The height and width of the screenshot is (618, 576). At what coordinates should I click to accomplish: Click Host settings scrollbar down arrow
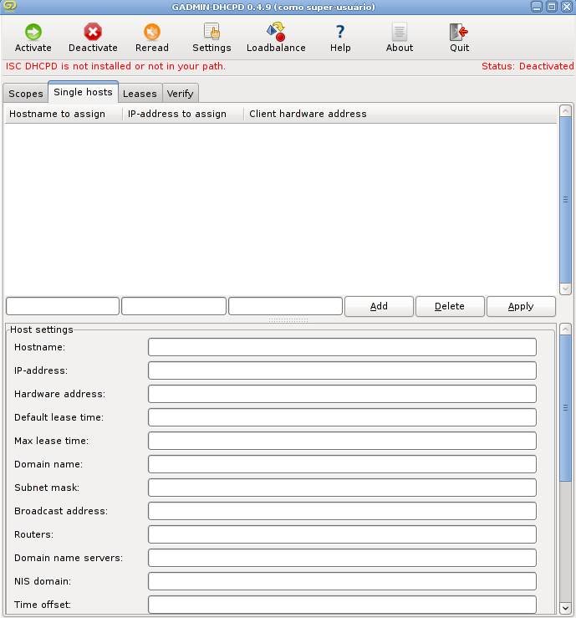565,608
